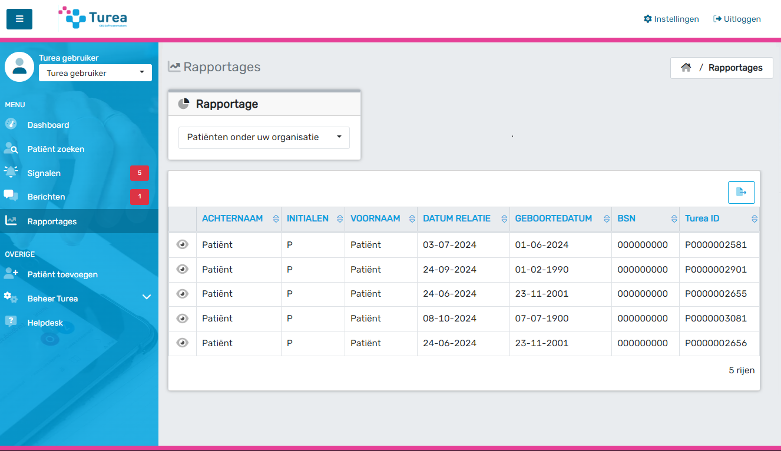Click the Turea logo
This screenshot has height=451, width=781.
point(93,18)
